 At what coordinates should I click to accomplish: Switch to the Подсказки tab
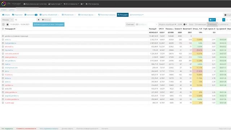(17, 15)
